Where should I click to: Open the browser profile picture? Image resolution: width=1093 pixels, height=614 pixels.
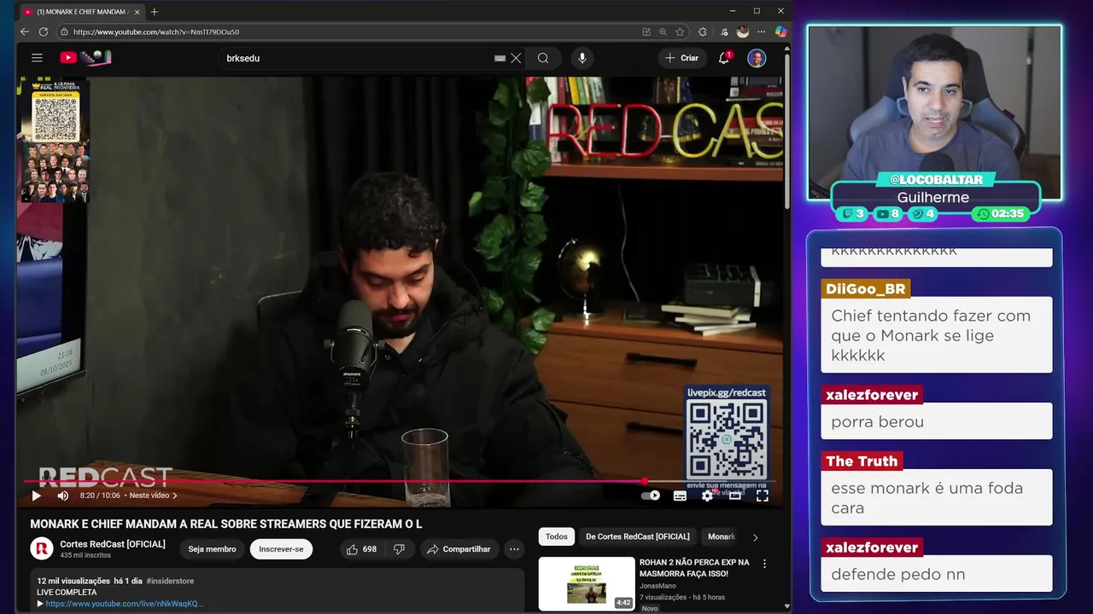743,32
